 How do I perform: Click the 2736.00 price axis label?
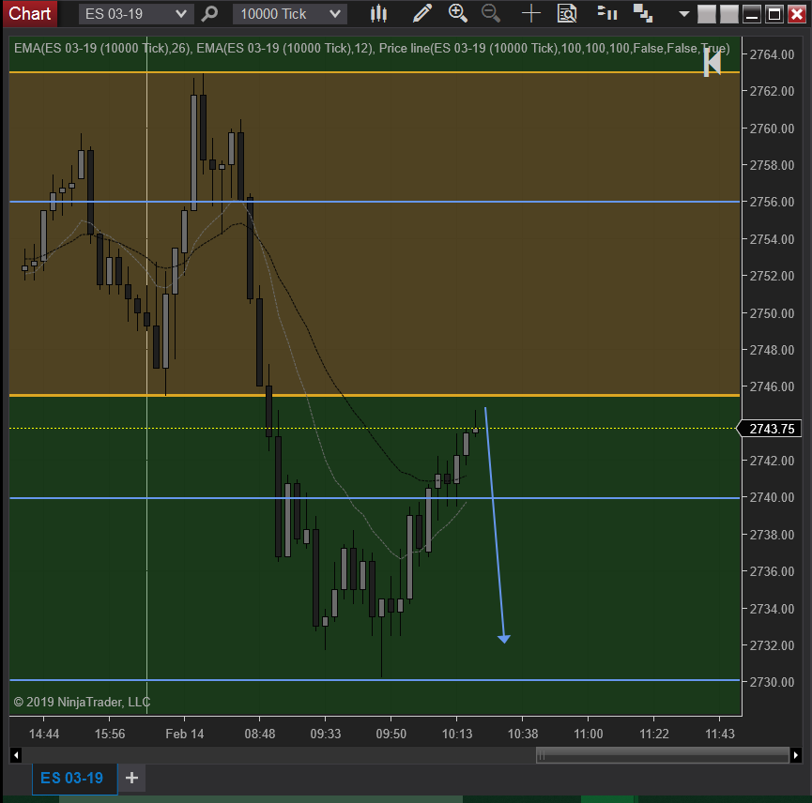pos(772,571)
